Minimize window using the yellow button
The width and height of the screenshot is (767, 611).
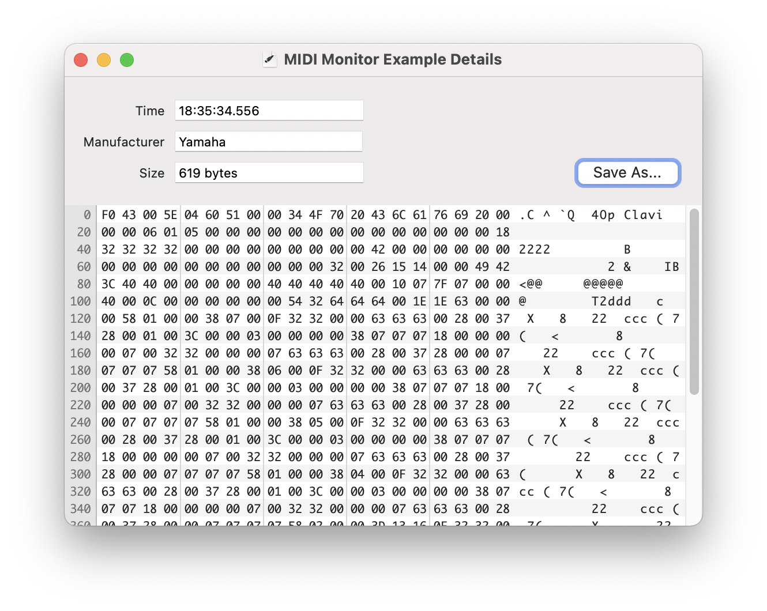point(104,60)
